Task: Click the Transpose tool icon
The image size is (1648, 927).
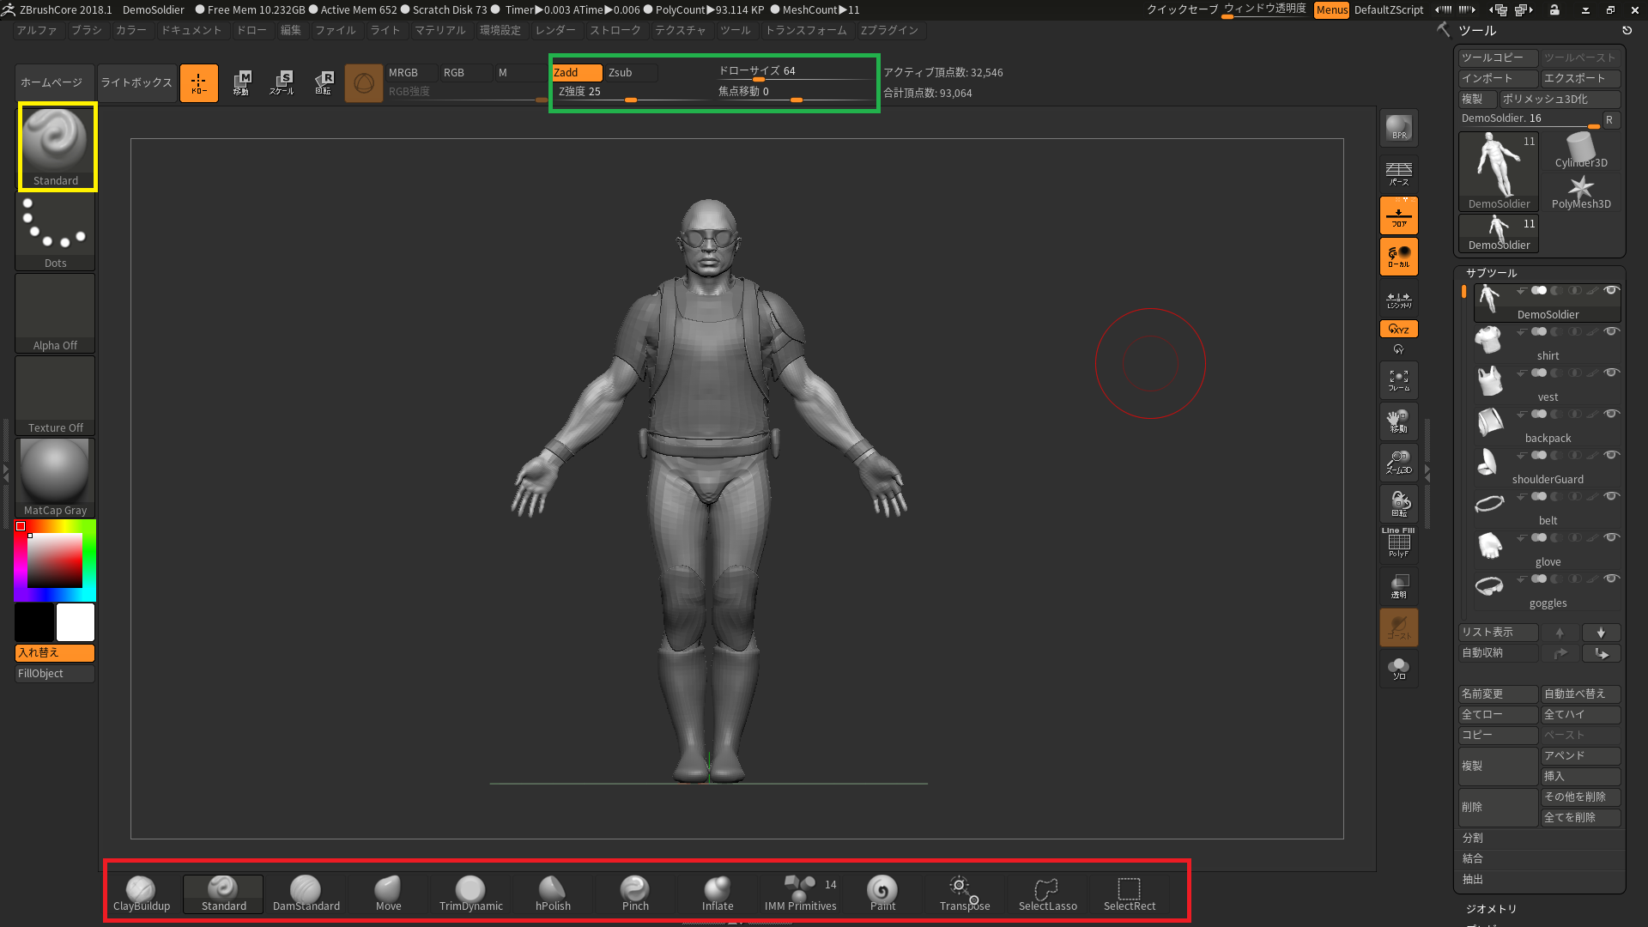Action: click(x=965, y=892)
